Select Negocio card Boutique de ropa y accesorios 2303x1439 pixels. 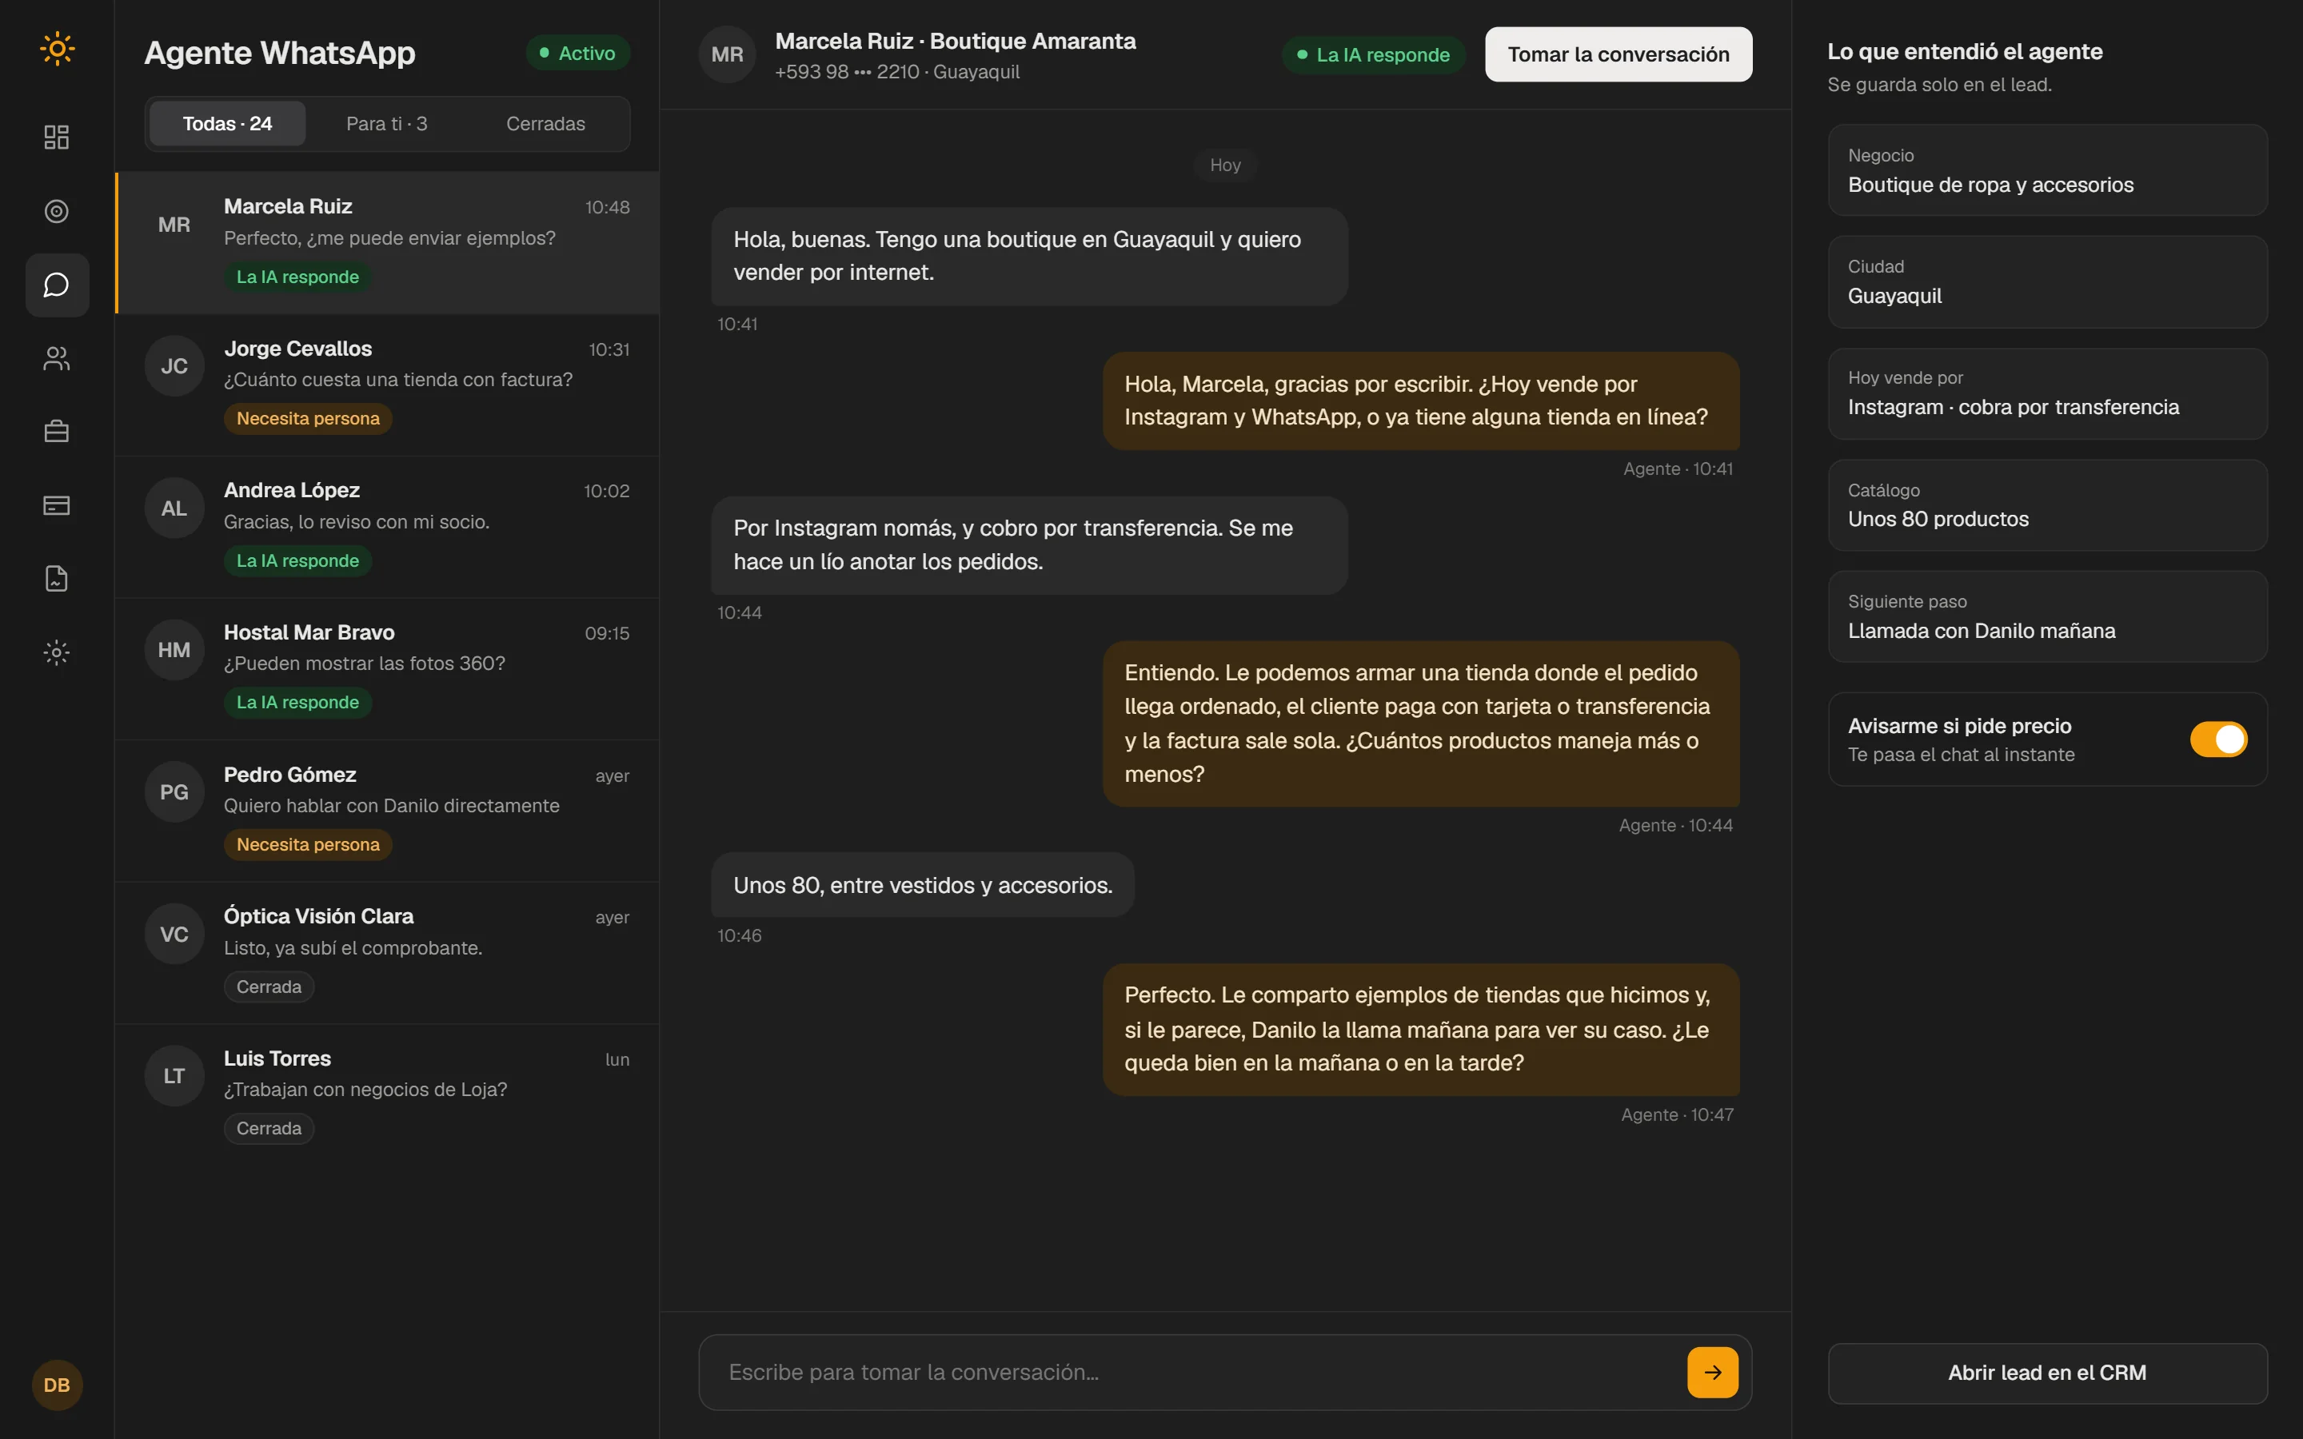[2047, 170]
